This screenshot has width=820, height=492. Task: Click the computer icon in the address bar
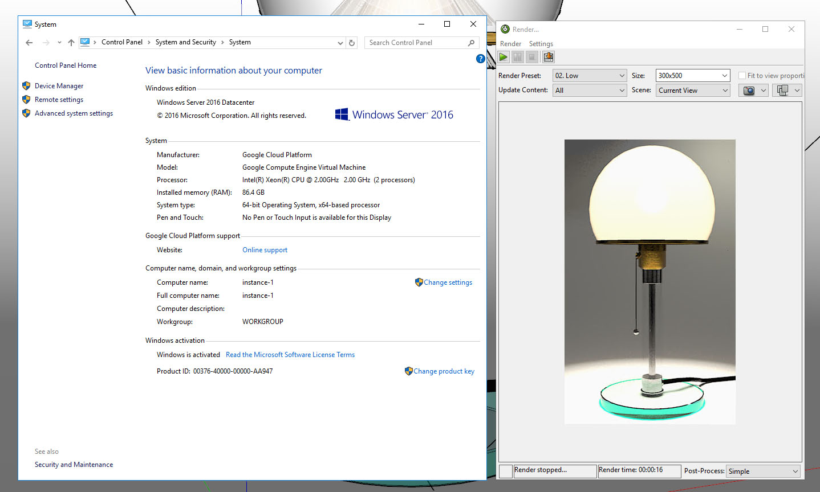coord(85,42)
